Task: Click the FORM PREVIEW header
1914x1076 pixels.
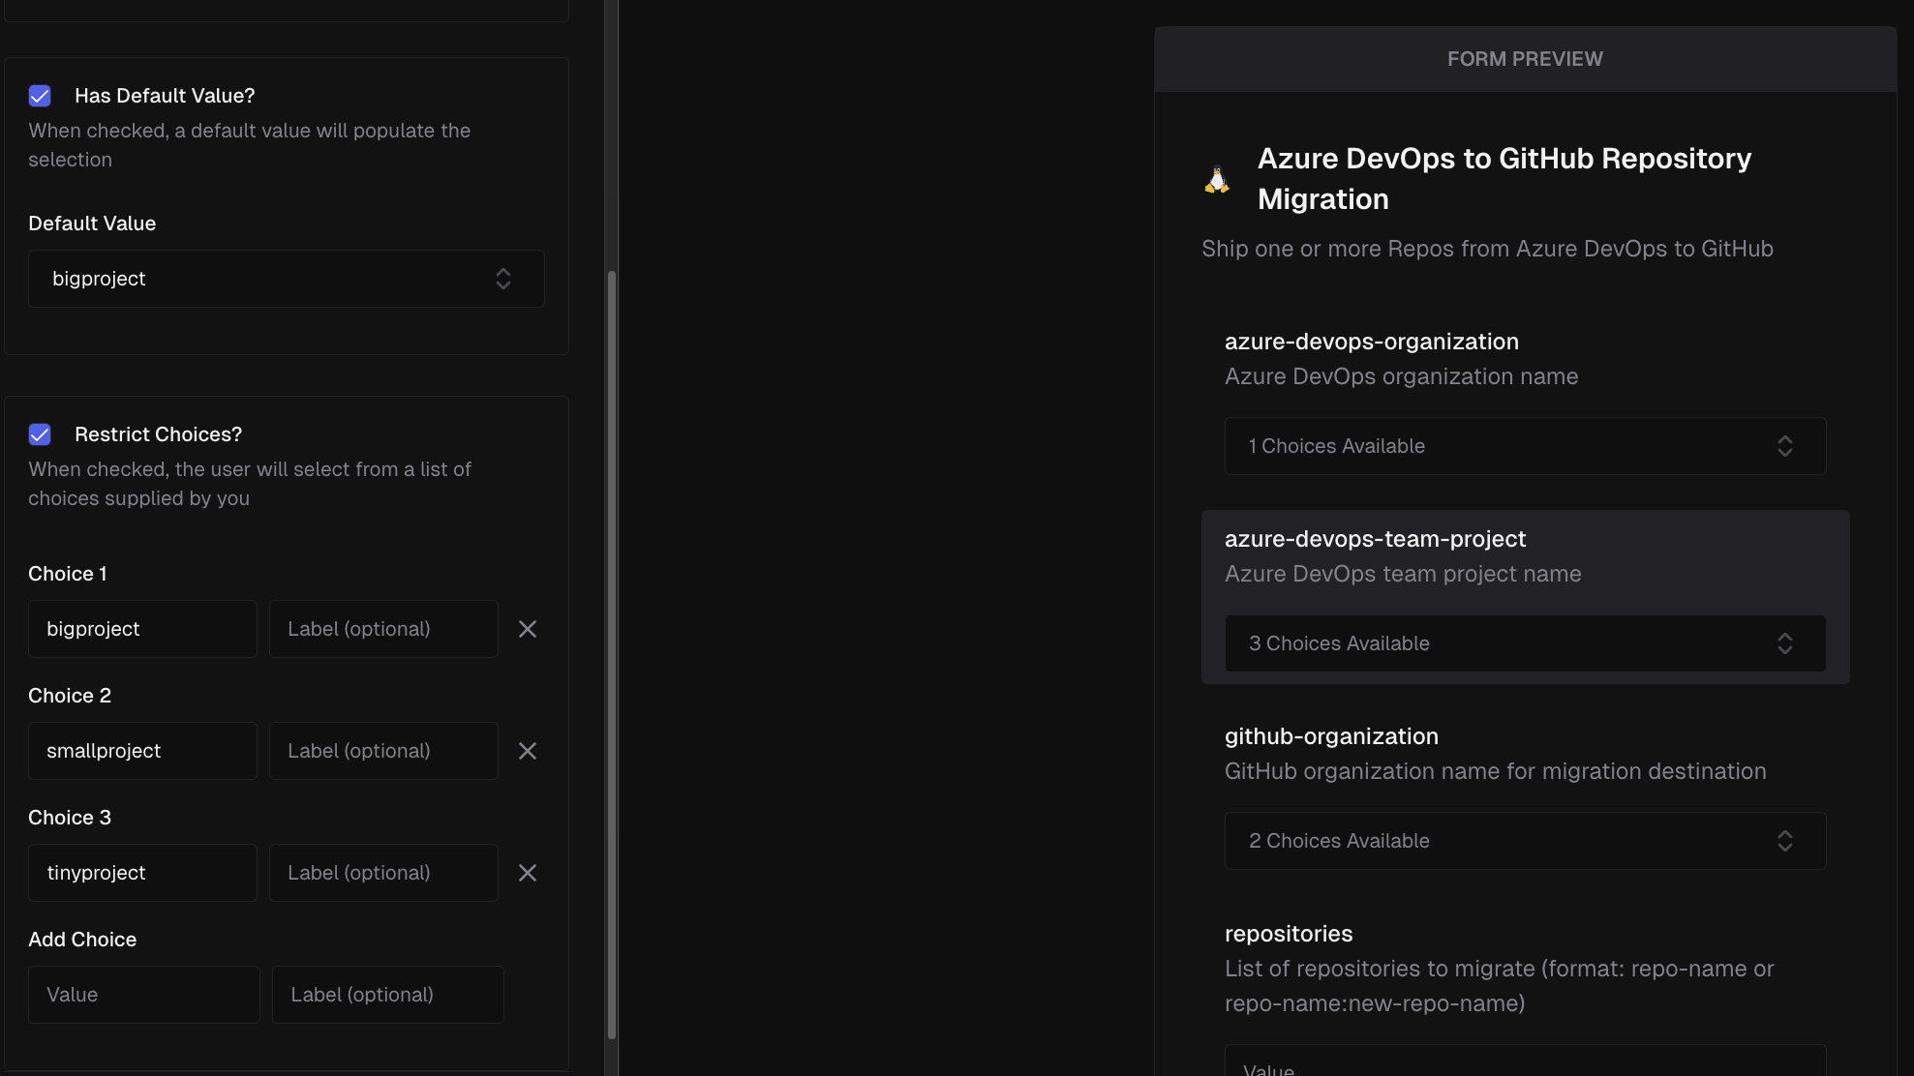Action: coord(1525,59)
